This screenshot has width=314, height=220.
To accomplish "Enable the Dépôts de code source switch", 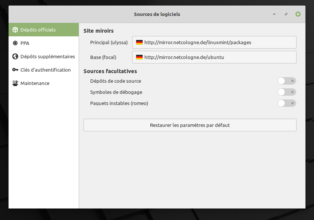I will click(287, 81).
